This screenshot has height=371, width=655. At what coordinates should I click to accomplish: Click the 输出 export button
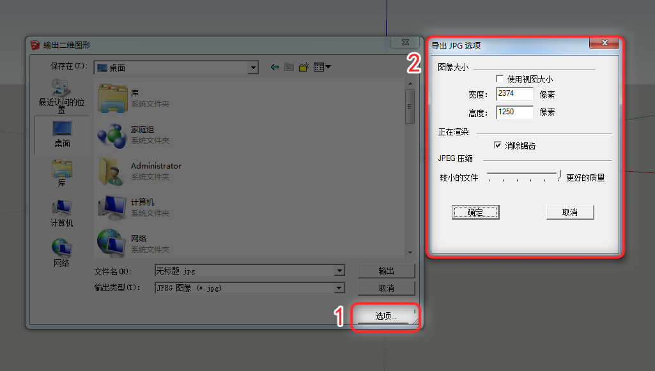click(x=387, y=271)
